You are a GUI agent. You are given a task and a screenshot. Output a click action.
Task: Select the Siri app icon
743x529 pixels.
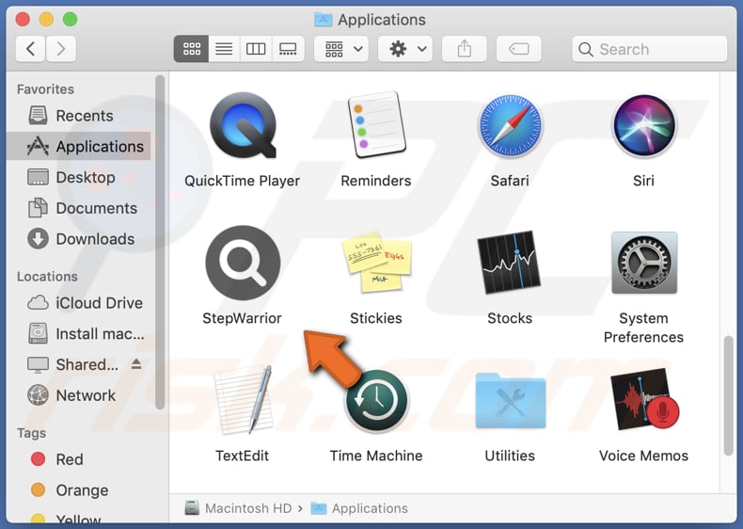(643, 125)
